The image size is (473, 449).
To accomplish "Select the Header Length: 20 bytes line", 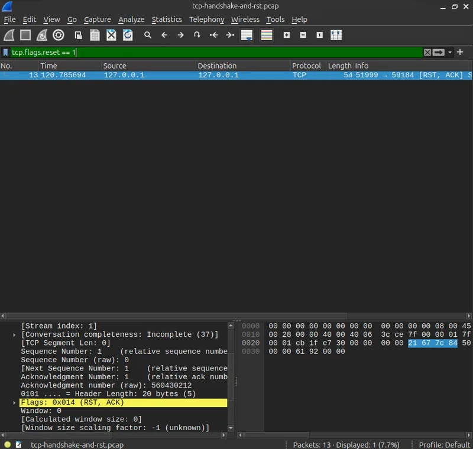I will pos(108,394).
